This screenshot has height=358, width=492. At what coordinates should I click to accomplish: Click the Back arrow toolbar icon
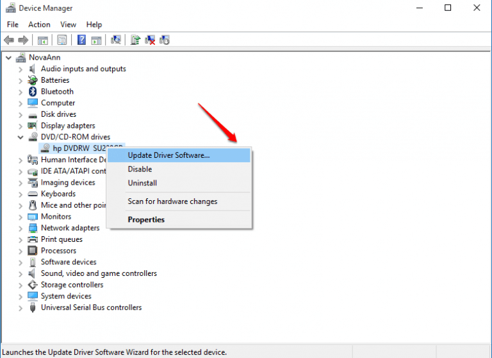9,40
